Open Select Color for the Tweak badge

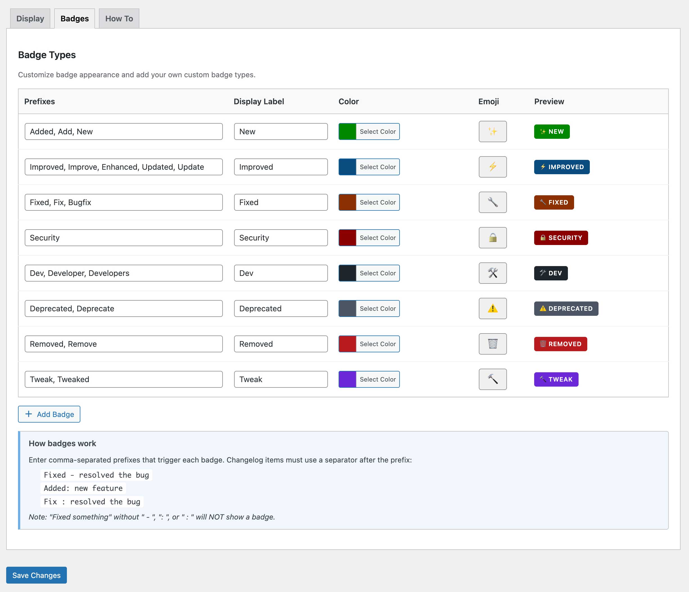[377, 379]
